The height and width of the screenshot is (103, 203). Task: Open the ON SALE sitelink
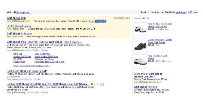[x=18, y=59]
